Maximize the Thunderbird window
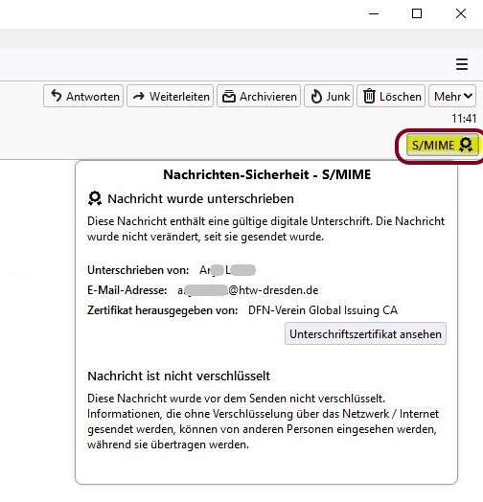 [x=417, y=13]
